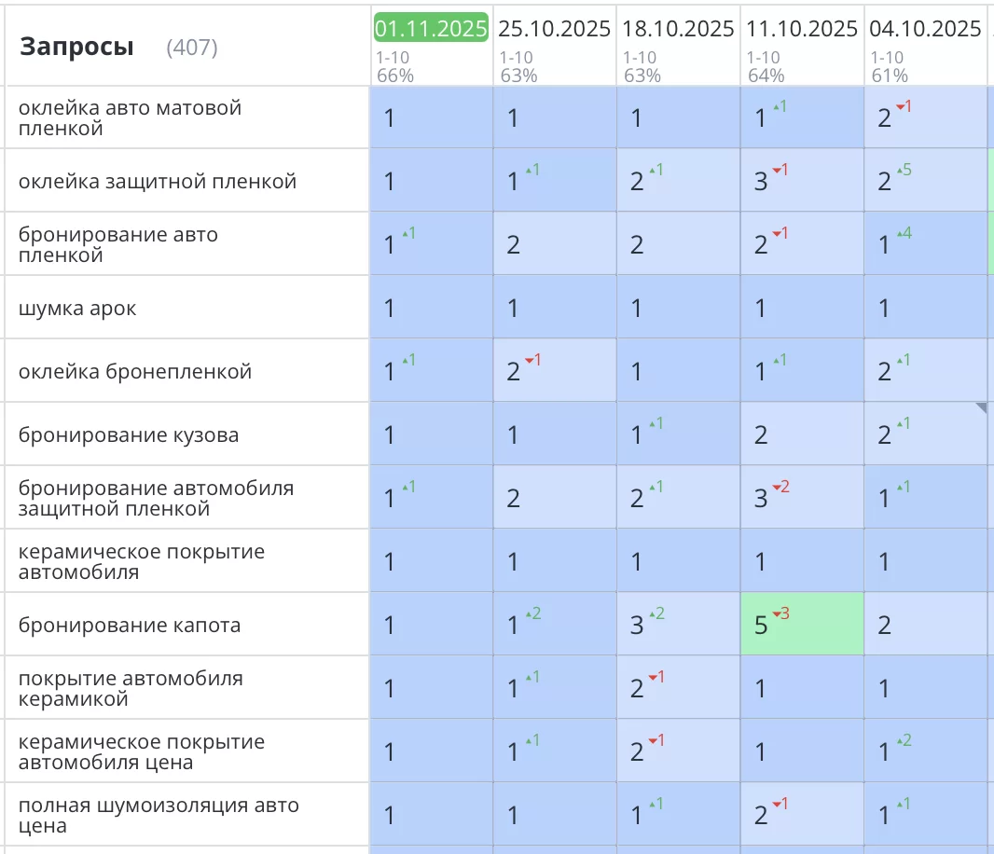Open query 'шумка арок'
This screenshot has width=994, height=854.
tap(77, 309)
